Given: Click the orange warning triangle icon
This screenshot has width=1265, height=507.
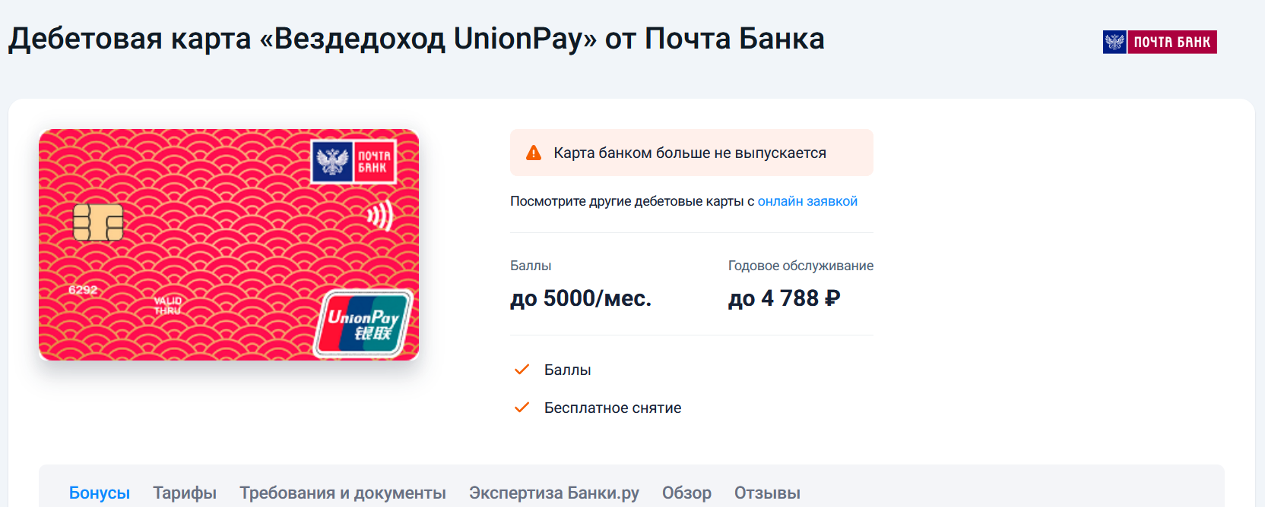Looking at the screenshot, I should pyautogui.click(x=534, y=153).
